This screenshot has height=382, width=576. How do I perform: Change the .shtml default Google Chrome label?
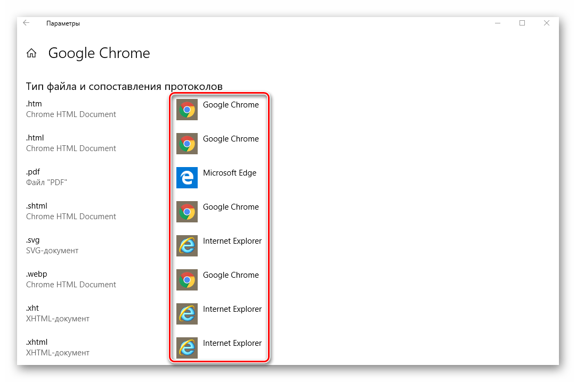pos(231,207)
